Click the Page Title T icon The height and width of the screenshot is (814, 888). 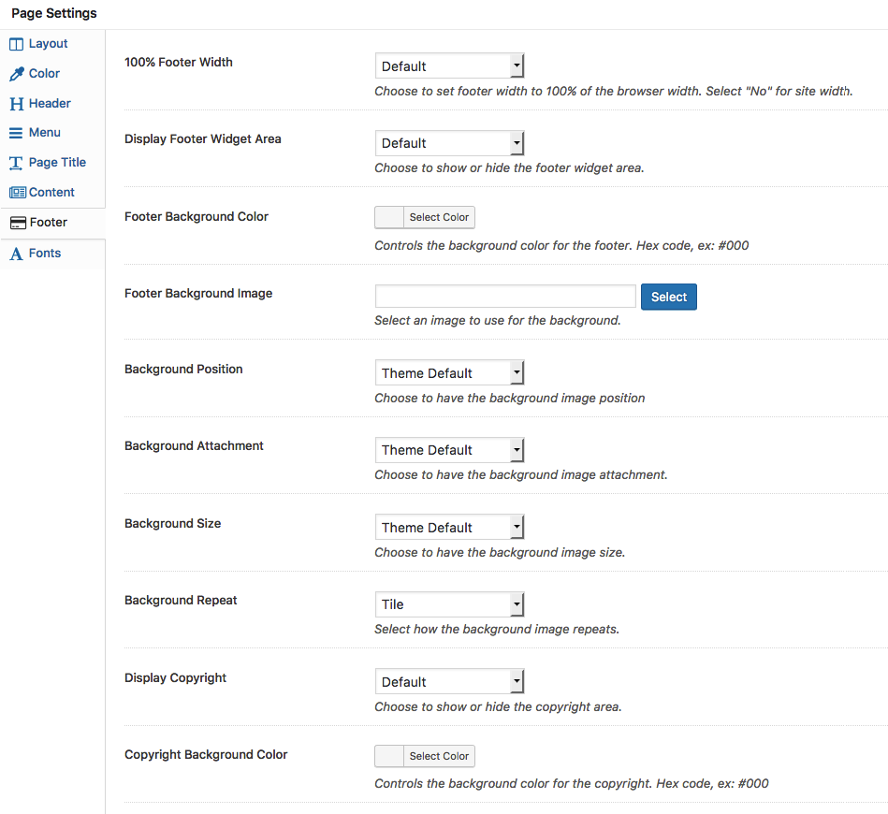click(17, 163)
